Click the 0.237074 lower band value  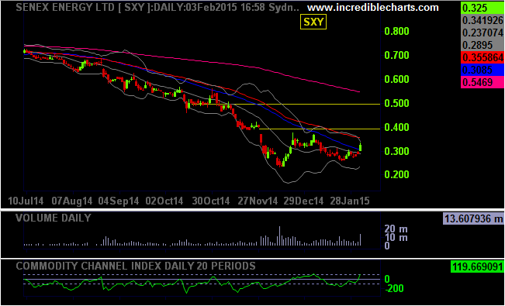(483, 33)
